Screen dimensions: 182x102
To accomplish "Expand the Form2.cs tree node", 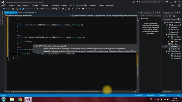I will pos(166,44).
